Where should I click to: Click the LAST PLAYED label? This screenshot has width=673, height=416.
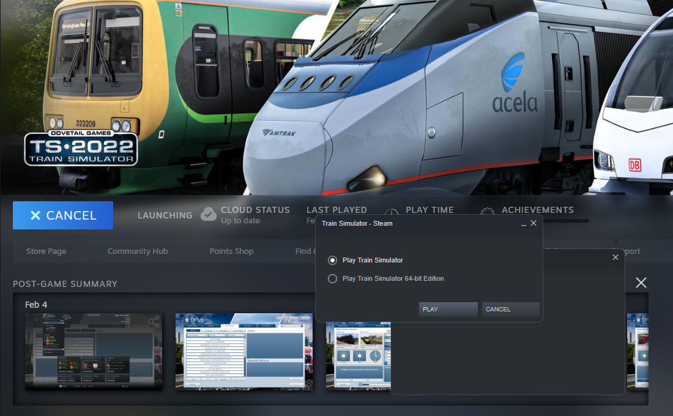(336, 210)
